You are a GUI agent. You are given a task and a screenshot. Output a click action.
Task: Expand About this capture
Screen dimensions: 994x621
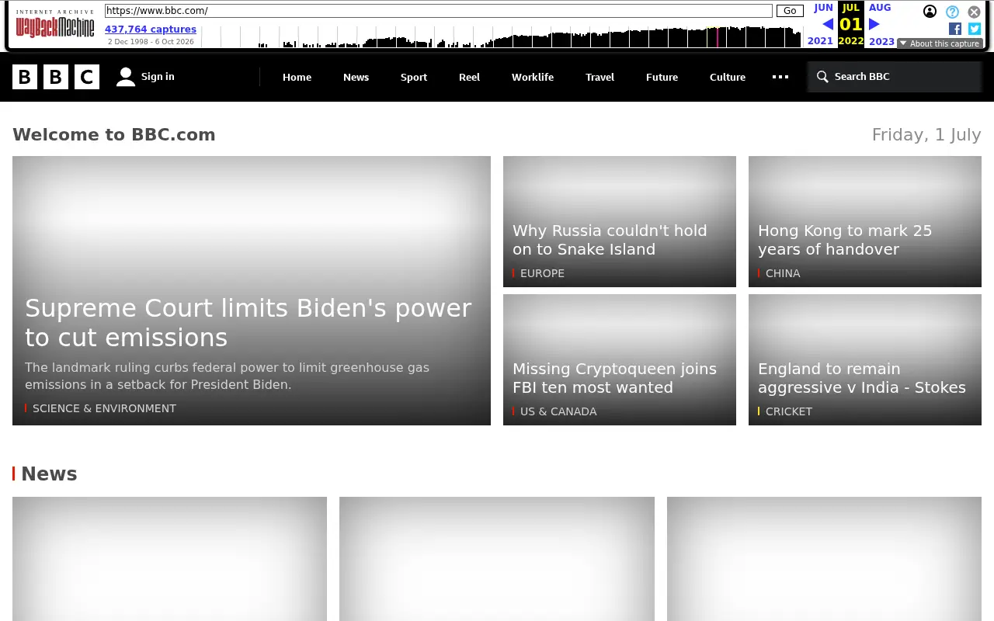[x=940, y=43]
